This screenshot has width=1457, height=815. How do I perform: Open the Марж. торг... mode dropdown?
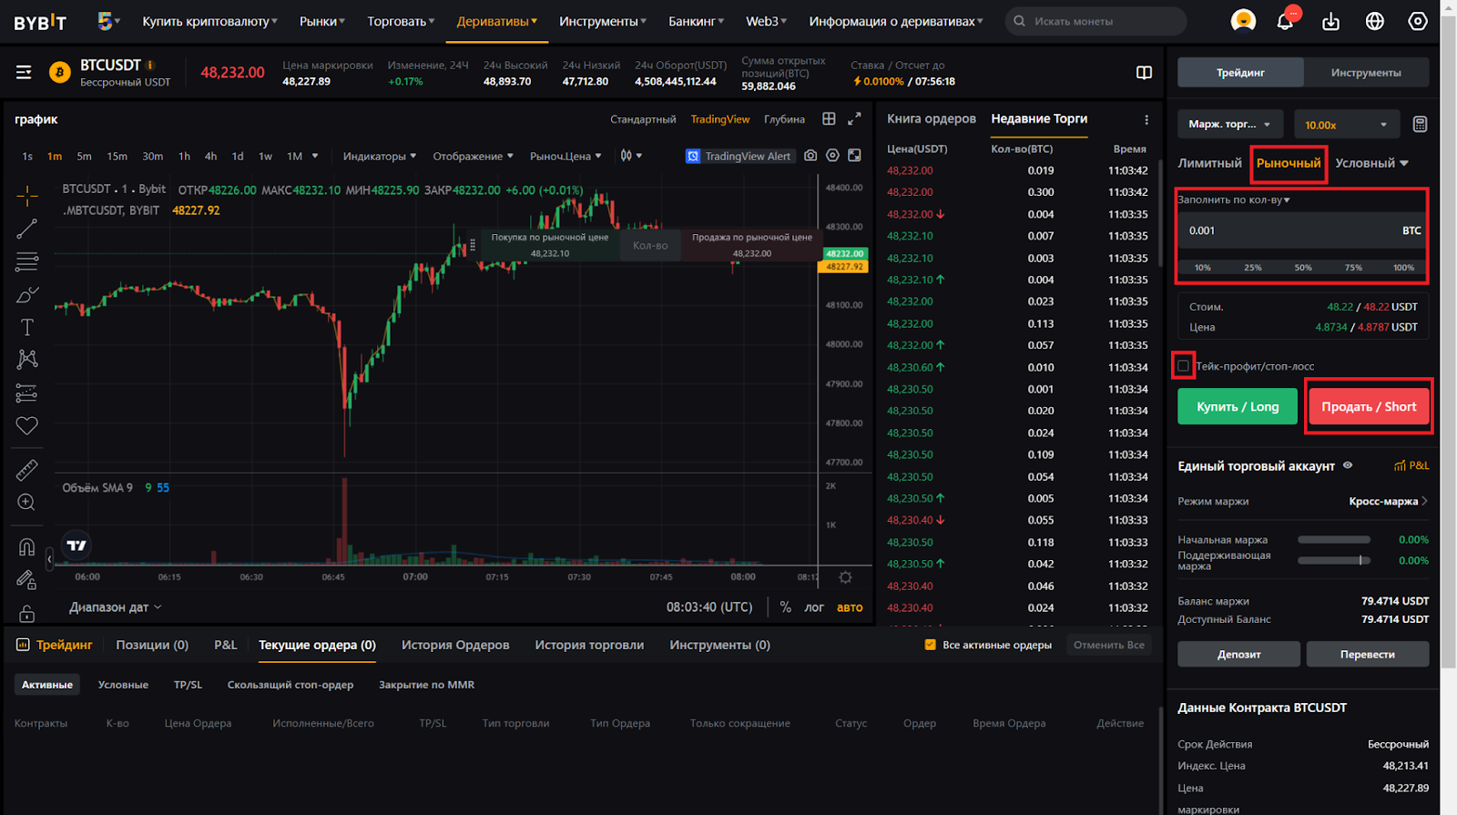point(1229,124)
